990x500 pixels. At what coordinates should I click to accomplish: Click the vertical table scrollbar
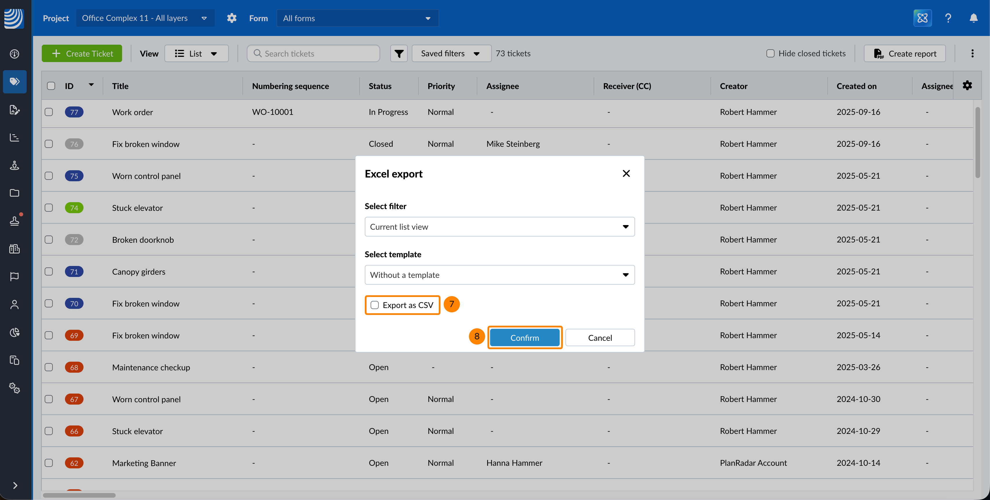click(977, 143)
